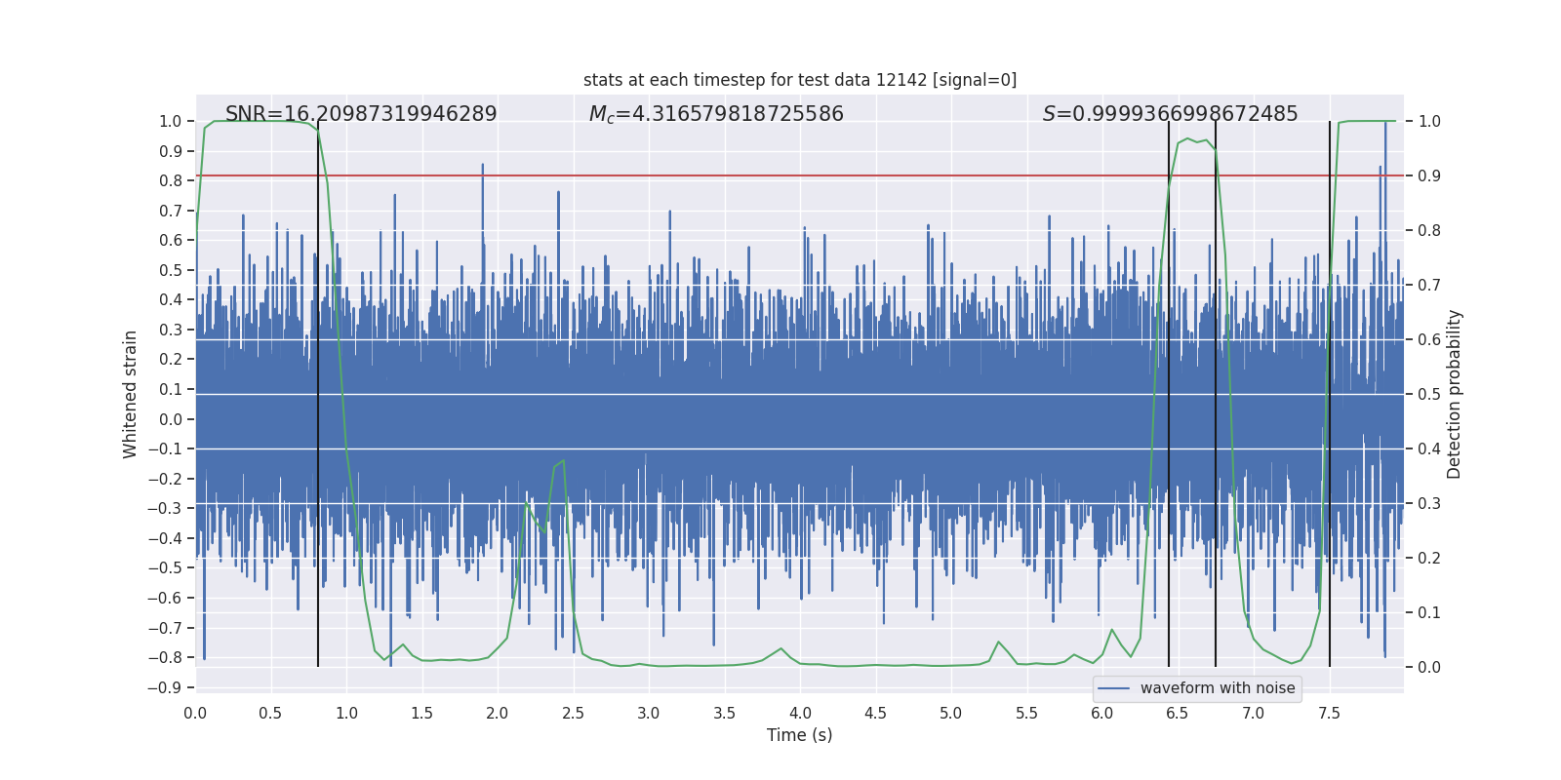The width and height of the screenshot is (1561, 780).
Task: Click the blue line sample in legend
Action: 1114,688
